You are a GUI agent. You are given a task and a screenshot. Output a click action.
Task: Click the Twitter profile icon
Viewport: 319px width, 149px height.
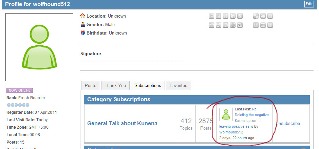pos(211,16)
